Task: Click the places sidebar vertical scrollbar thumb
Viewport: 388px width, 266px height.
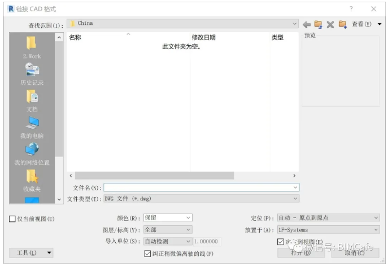Action: coord(59,99)
